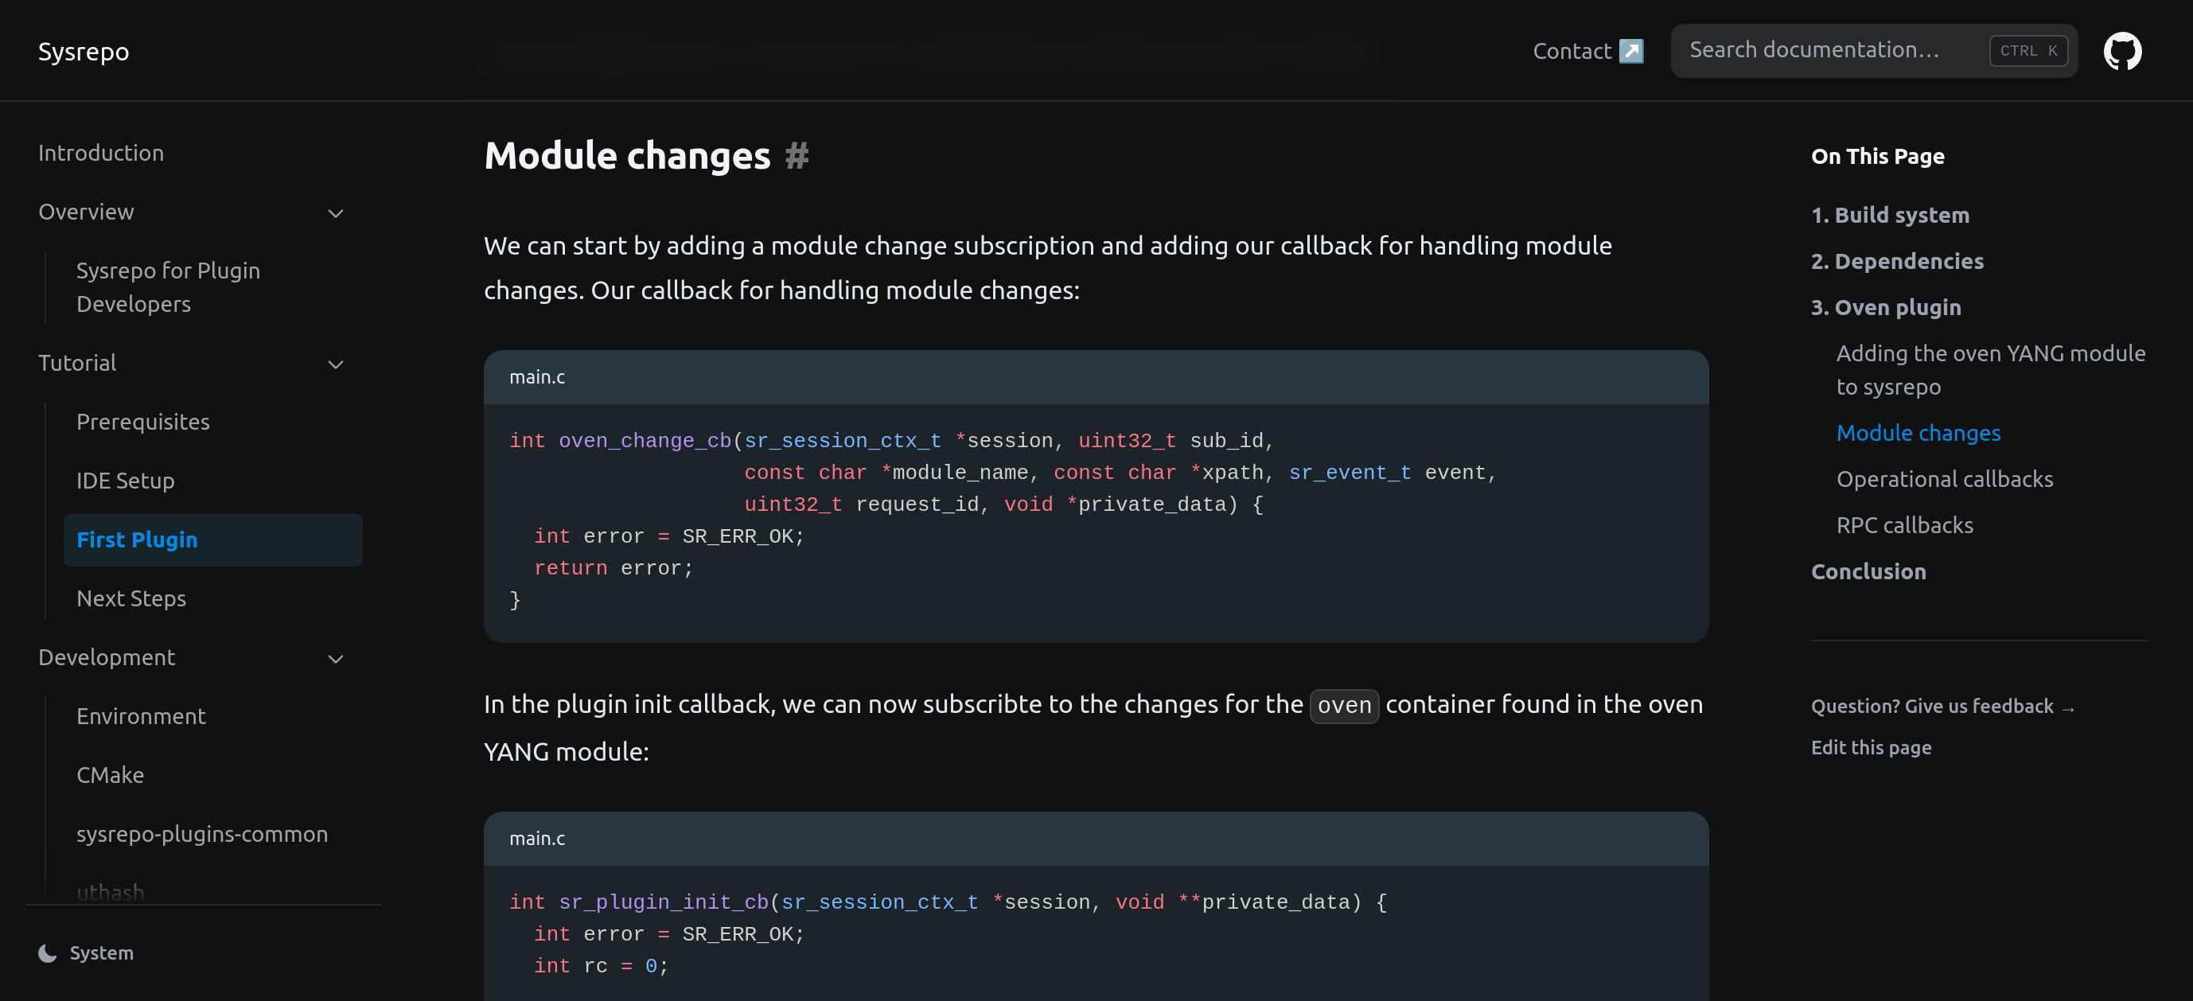Jump to RPC callbacks section

pyautogui.click(x=1903, y=525)
